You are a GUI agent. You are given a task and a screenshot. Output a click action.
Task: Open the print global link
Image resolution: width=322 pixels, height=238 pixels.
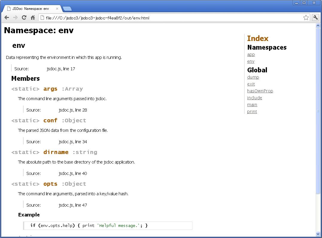tap(252, 112)
